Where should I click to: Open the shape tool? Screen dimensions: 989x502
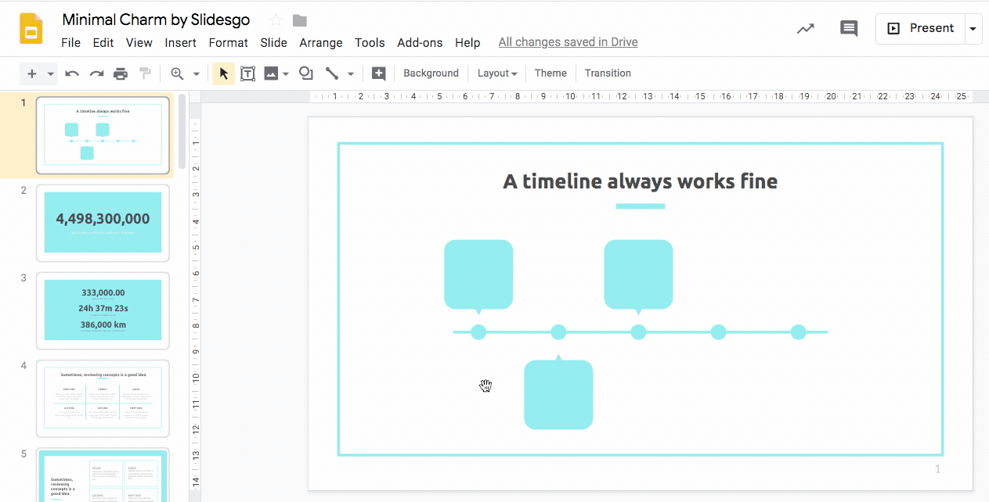tap(306, 74)
